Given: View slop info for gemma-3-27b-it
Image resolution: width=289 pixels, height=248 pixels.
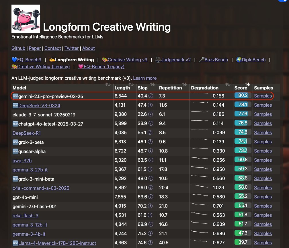Looking at the screenshot, I should [x=150, y=169].
